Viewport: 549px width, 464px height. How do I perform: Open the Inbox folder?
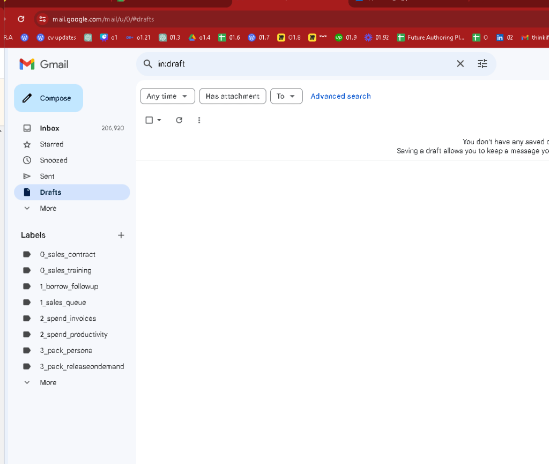pos(72,128)
